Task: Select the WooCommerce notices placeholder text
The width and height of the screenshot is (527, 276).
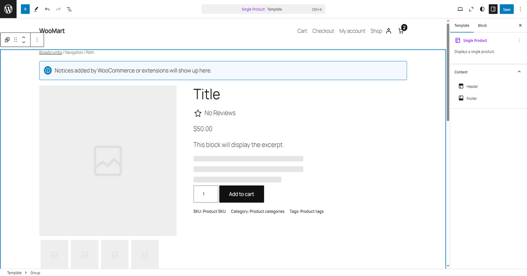Action: tap(133, 71)
